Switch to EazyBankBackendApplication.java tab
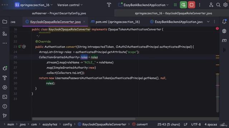Viewport: 229px width, 128px height. (x=176, y=22)
